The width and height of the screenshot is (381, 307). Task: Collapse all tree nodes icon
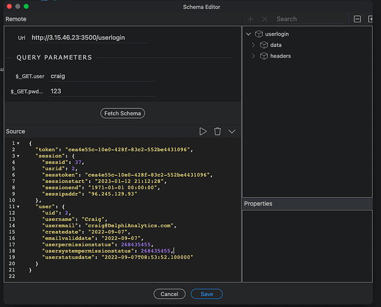point(357,19)
